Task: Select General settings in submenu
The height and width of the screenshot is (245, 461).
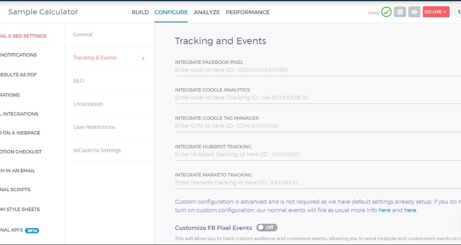Action: [83, 35]
